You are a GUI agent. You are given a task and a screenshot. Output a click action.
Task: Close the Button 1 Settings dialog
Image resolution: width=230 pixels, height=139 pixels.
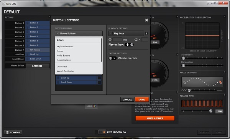pos(146,20)
